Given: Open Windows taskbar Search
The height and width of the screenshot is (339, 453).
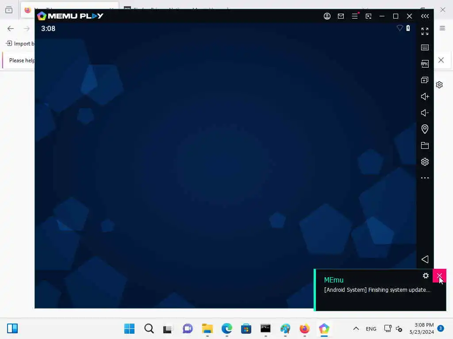Looking at the screenshot, I should (149, 328).
